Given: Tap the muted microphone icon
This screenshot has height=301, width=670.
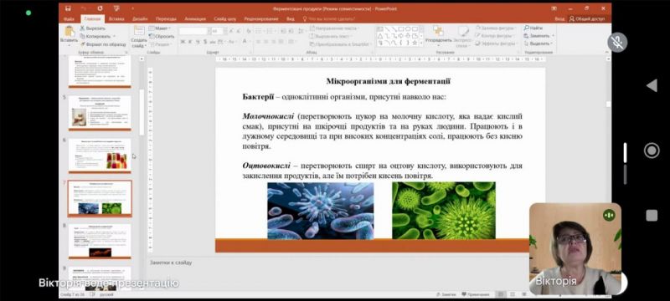Looking at the screenshot, I should [x=617, y=43].
